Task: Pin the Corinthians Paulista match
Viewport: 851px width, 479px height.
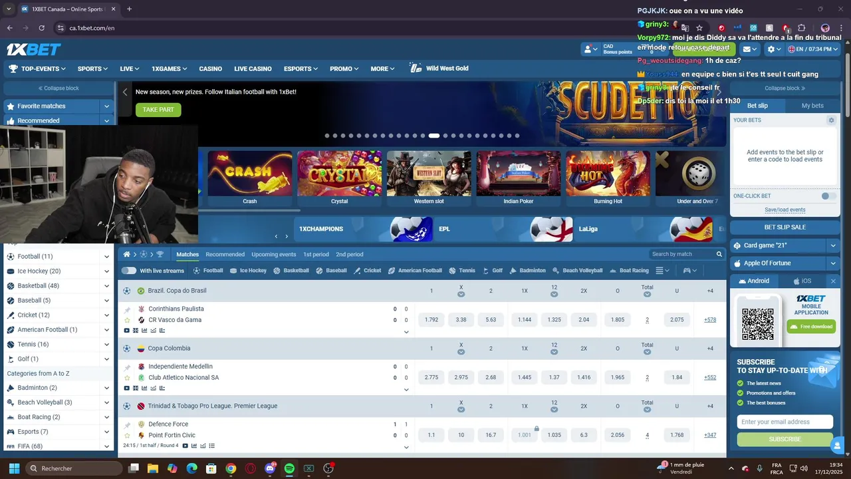Action: pos(127,309)
